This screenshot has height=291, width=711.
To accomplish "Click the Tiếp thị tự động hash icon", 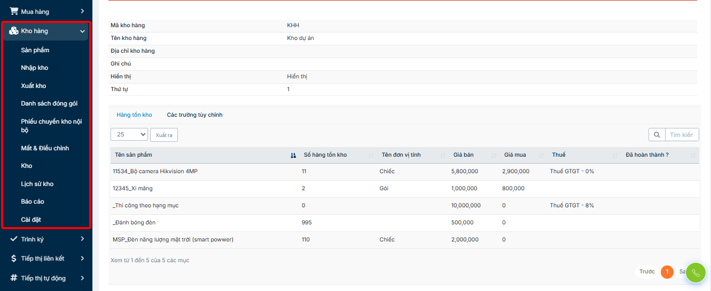I will 14,278.
